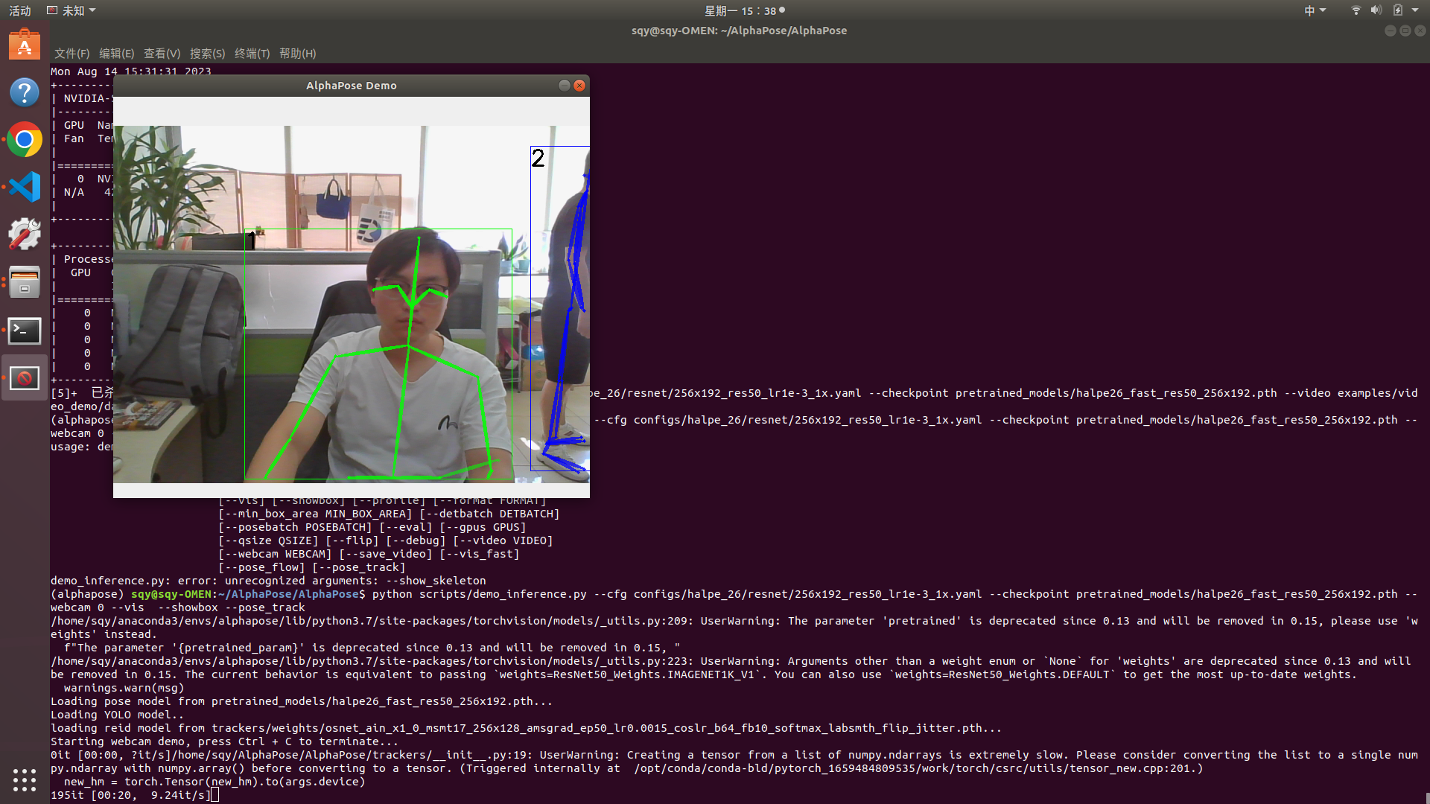Open the 终端(T) menu

252,54
